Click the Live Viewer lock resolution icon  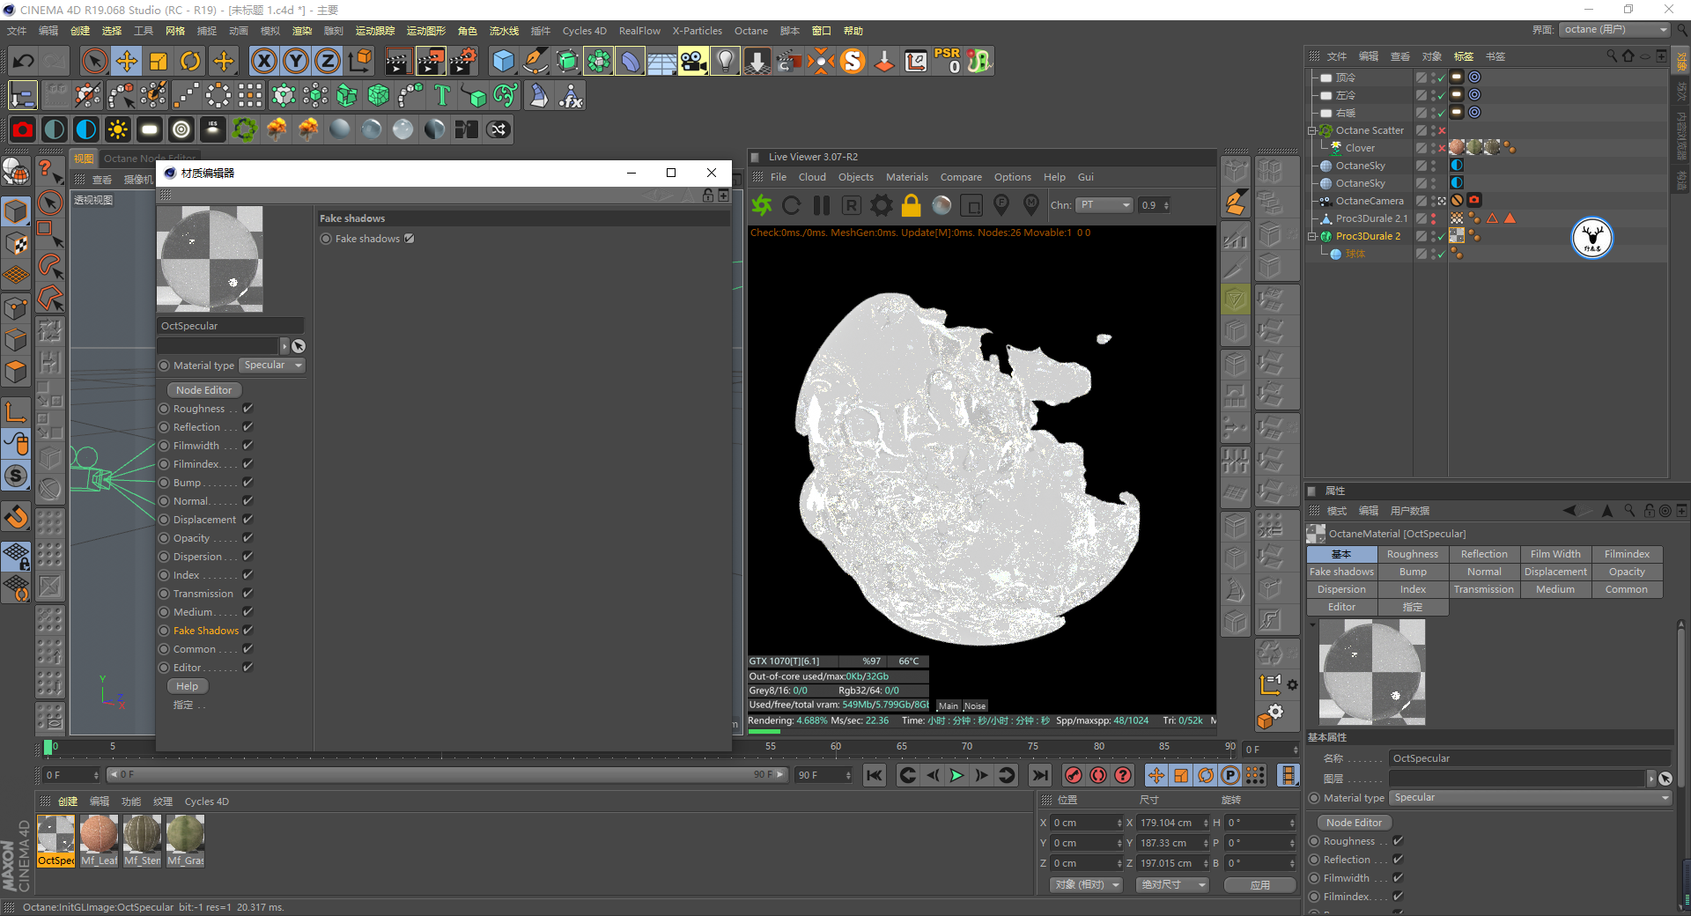tap(912, 205)
